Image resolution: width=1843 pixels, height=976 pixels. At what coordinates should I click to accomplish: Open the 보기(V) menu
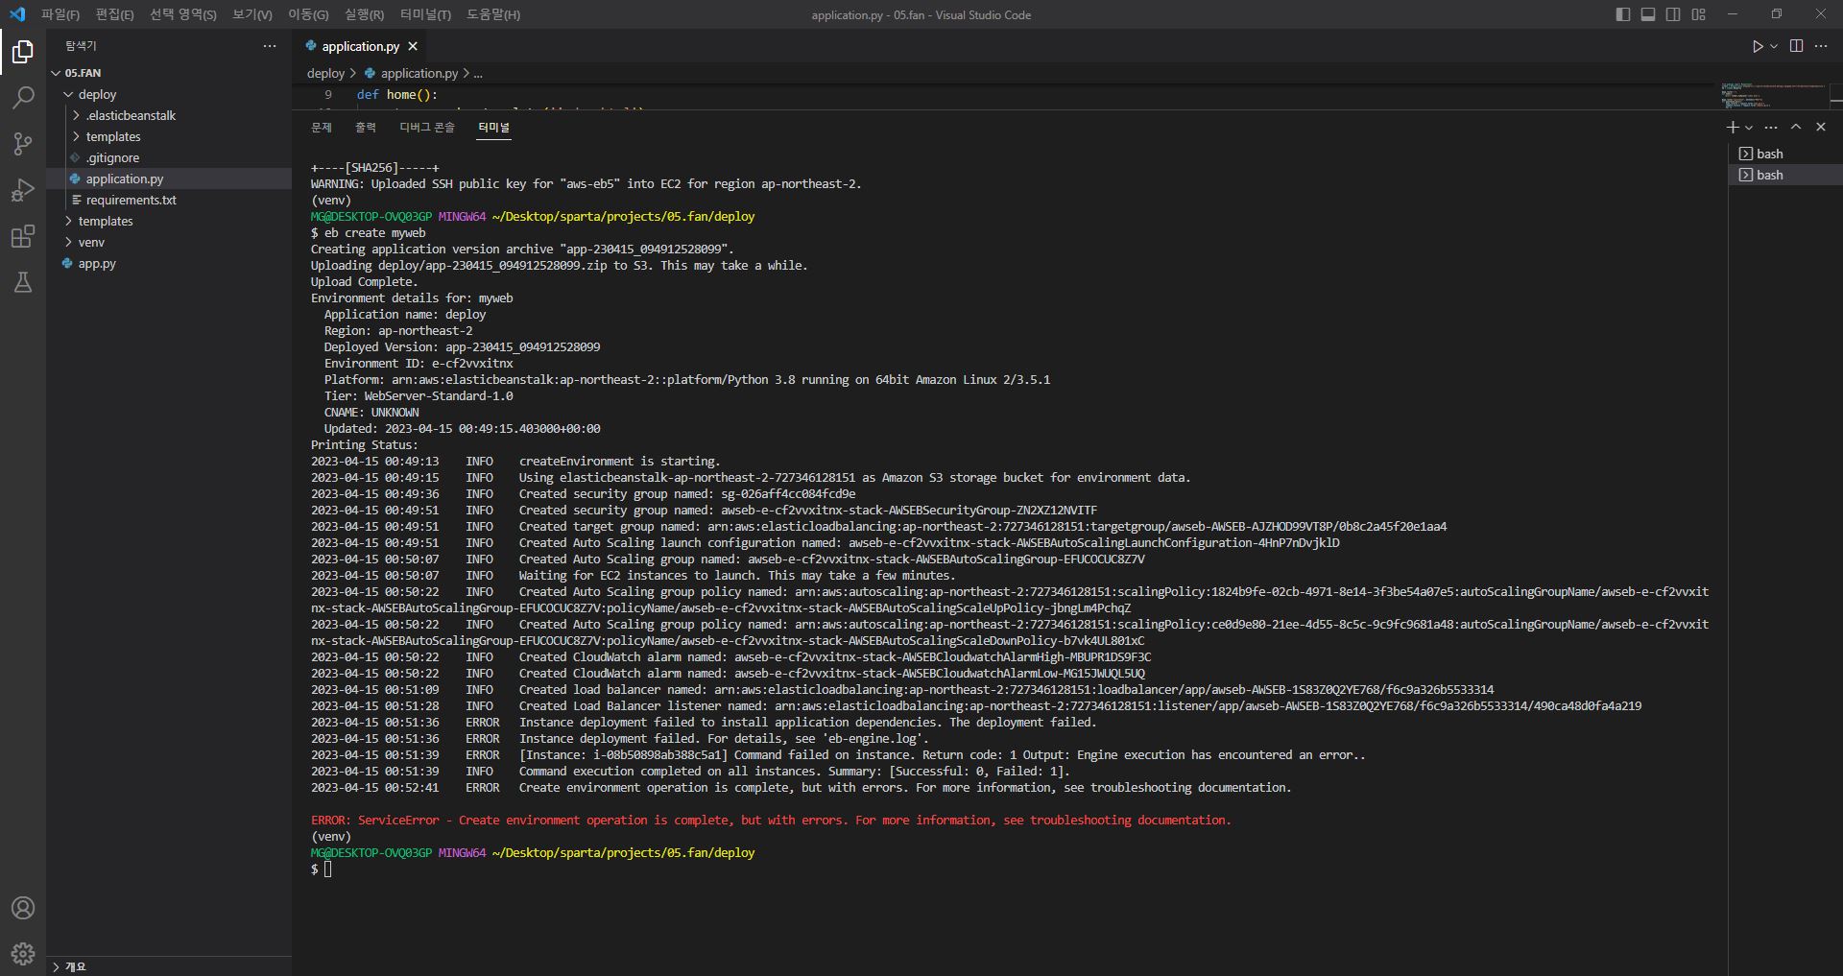point(252,14)
